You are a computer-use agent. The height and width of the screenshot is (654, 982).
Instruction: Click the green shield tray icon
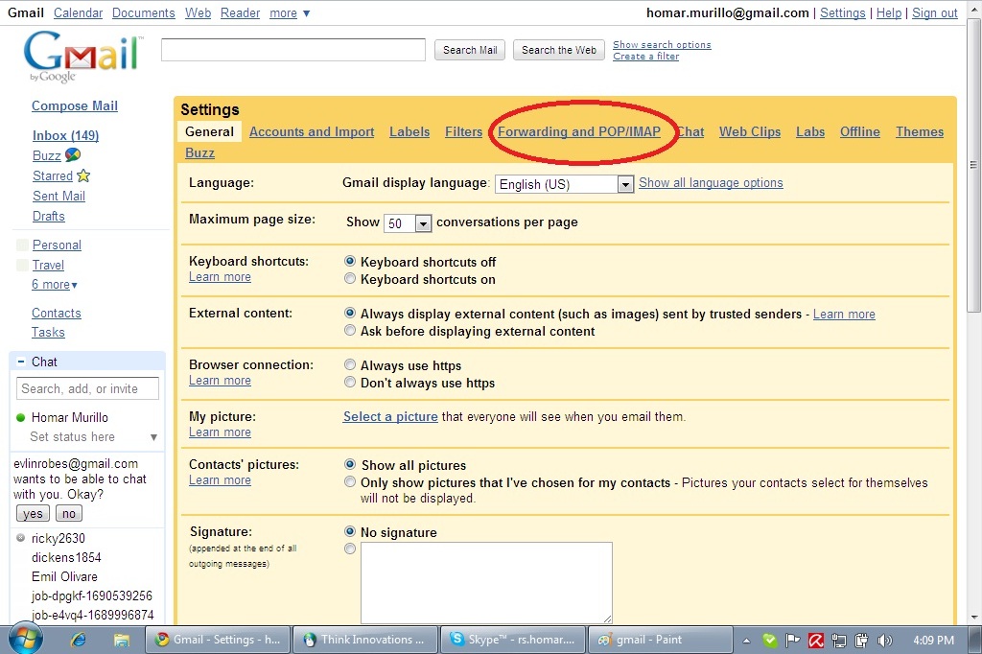(x=770, y=641)
